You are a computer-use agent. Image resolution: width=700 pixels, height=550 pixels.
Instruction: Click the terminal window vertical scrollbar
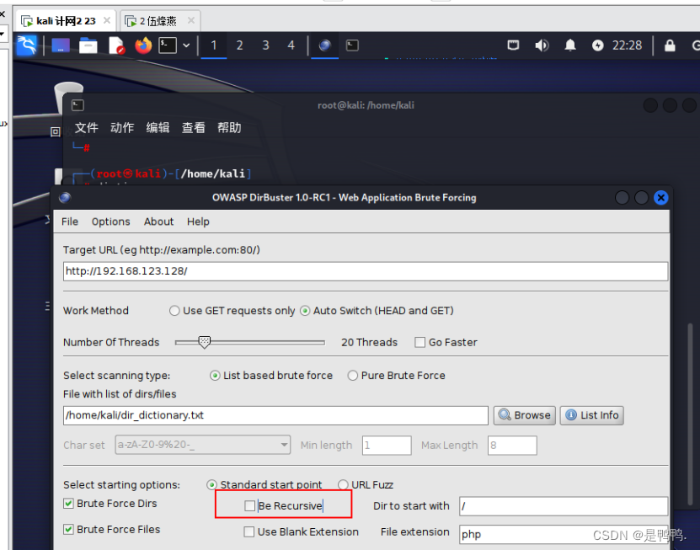[x=690, y=415]
